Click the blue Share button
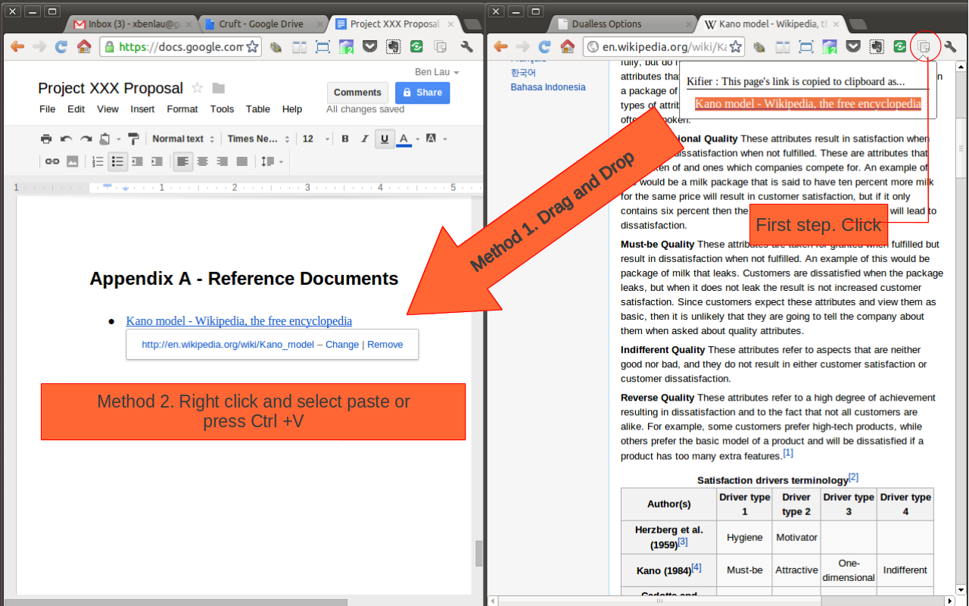Screen dimensions: 969x606 [x=422, y=92]
